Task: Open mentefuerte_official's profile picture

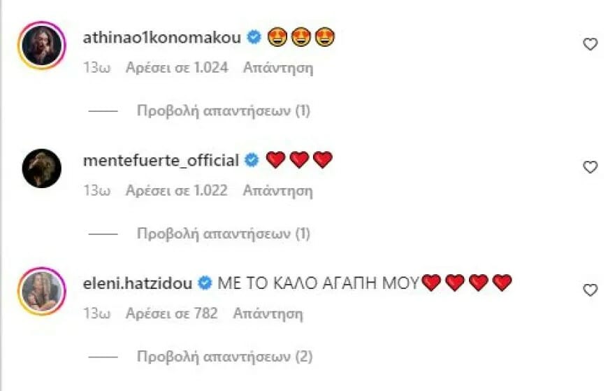Action: tap(42, 168)
